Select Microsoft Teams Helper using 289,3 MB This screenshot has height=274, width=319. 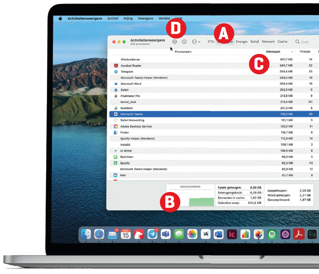pos(214,78)
